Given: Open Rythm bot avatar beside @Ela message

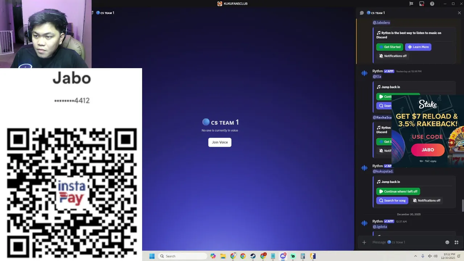Looking at the screenshot, I should (364, 73).
